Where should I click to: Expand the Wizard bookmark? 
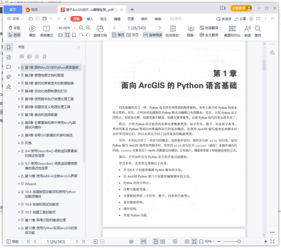pos(19,184)
